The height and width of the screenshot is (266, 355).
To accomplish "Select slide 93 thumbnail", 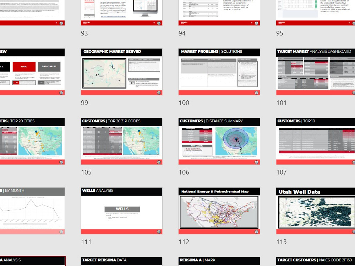I will (x=121, y=12).
